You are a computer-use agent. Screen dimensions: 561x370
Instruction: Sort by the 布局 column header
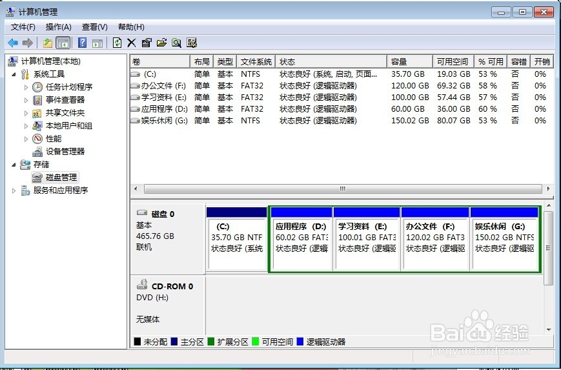[202, 62]
